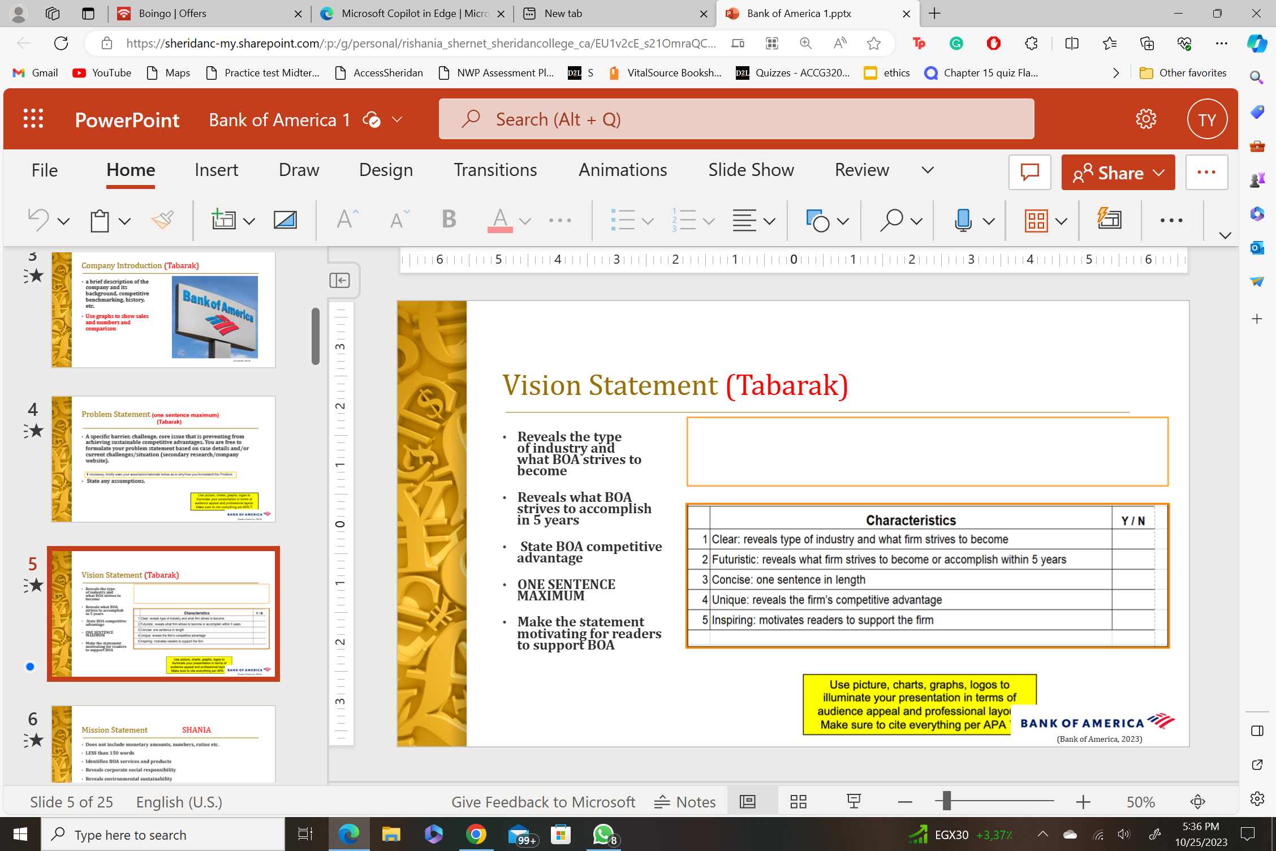Viewport: 1276px width, 851px height.
Task: Click the Designer grid icon
Action: [1036, 220]
